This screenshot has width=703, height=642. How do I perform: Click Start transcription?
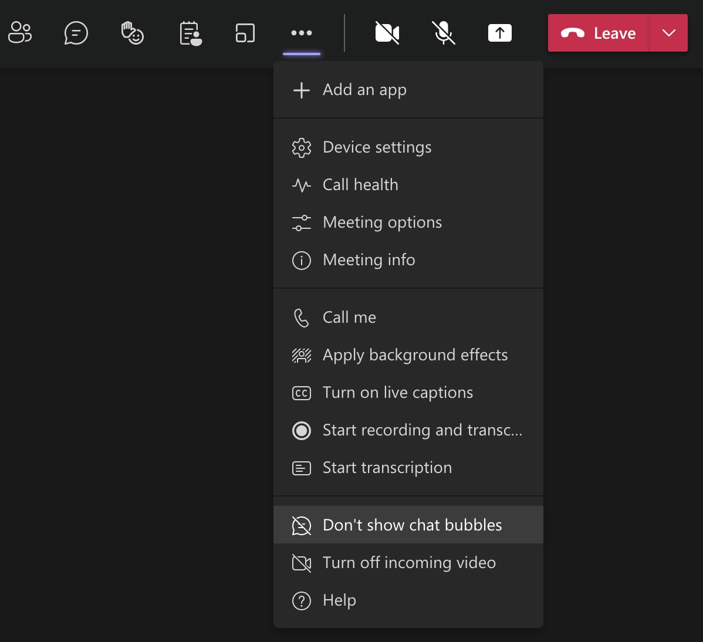[x=408, y=468]
